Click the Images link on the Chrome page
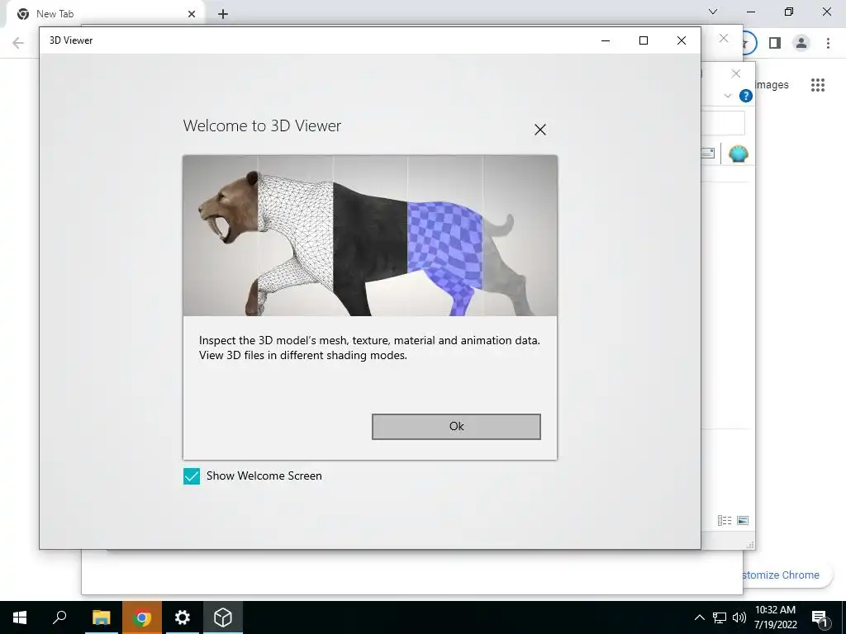 772,85
